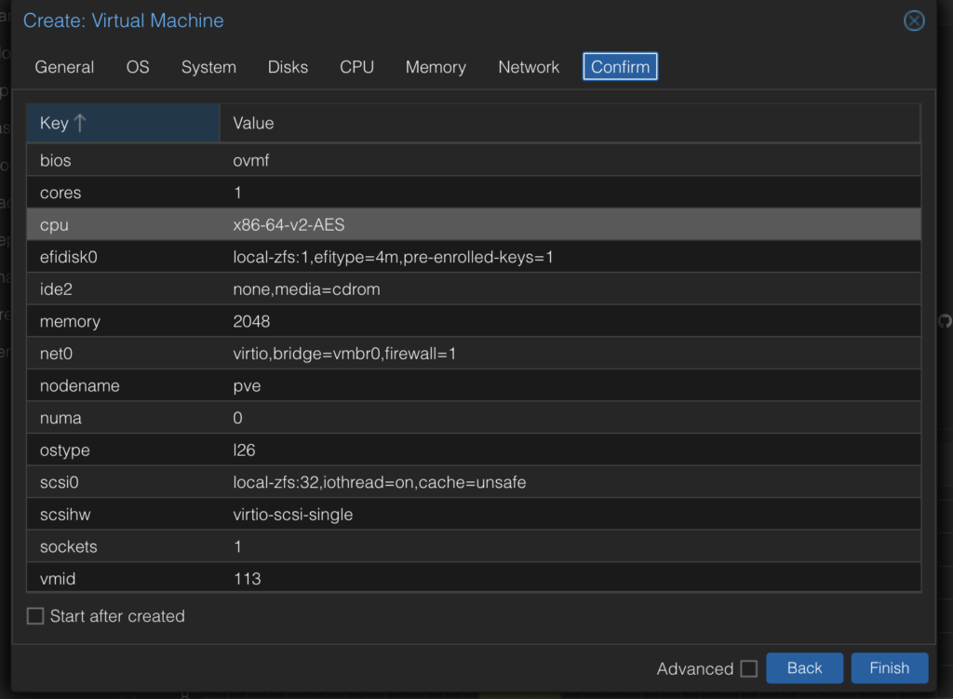Click the GitHub icon at right edge
This screenshot has width=953, height=699.
[x=945, y=321]
